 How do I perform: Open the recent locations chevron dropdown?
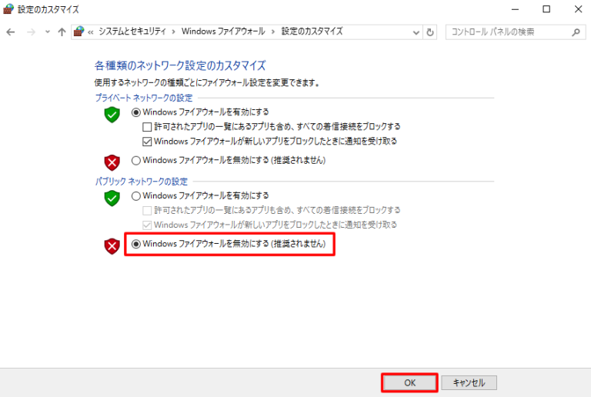(x=48, y=32)
